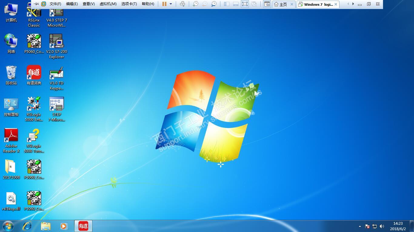Click the network tray icon
The image size is (414, 232).
click(375, 226)
